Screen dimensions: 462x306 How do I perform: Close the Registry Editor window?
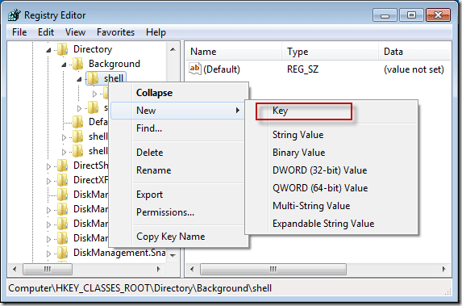click(x=438, y=15)
